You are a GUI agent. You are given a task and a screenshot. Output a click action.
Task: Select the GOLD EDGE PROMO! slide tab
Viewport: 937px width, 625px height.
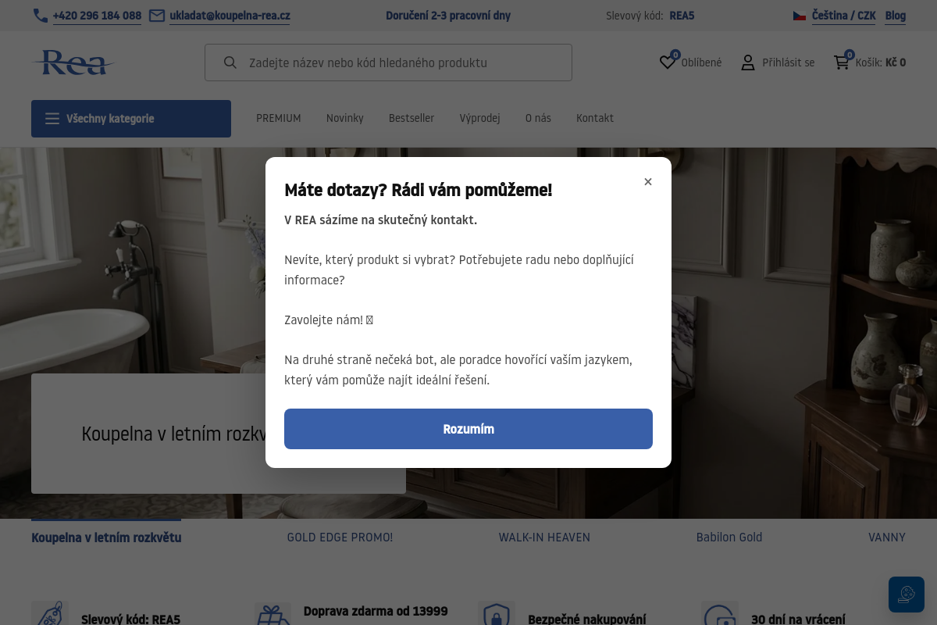[x=340, y=537]
